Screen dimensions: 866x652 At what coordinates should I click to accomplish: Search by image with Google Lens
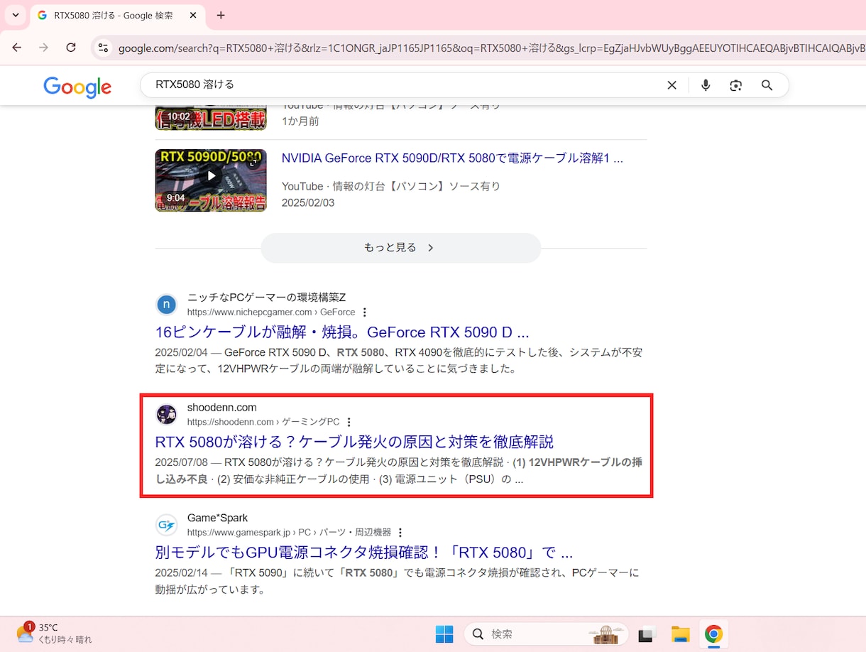coord(736,85)
